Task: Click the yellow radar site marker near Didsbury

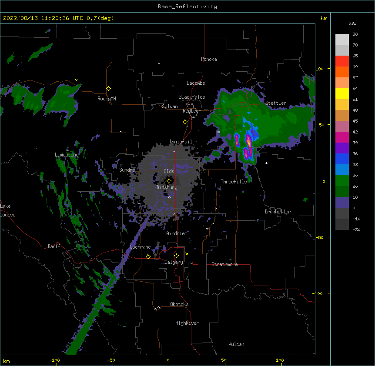Action: pyautogui.click(x=169, y=181)
